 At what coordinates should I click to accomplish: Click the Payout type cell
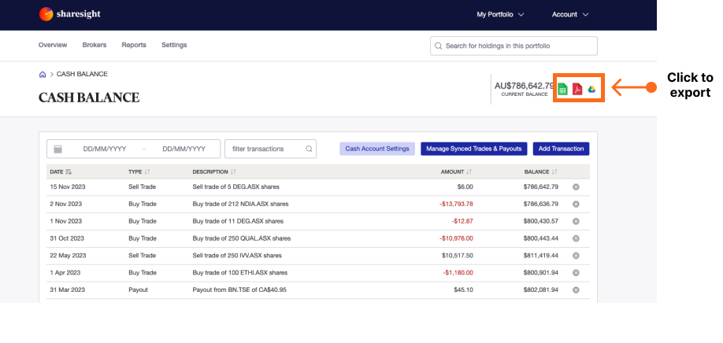click(138, 290)
